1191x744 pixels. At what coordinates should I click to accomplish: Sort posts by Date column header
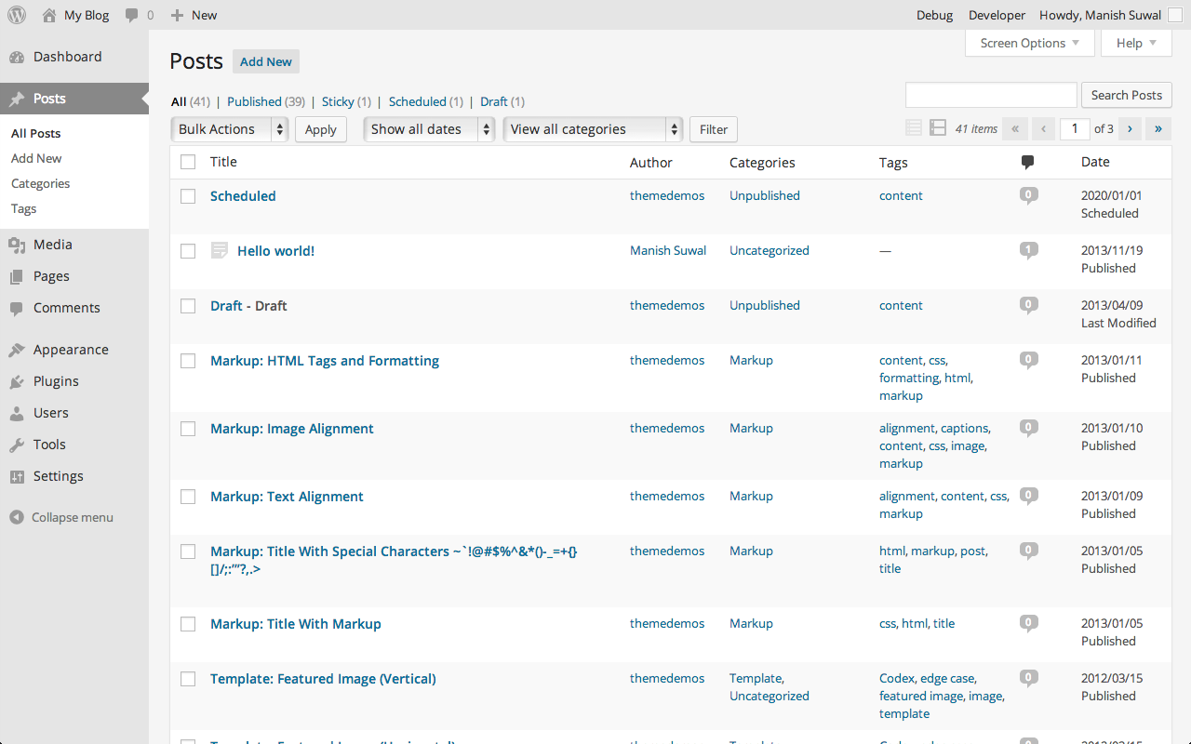tap(1095, 162)
